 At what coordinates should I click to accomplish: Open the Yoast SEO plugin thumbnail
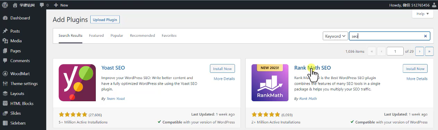[77, 83]
